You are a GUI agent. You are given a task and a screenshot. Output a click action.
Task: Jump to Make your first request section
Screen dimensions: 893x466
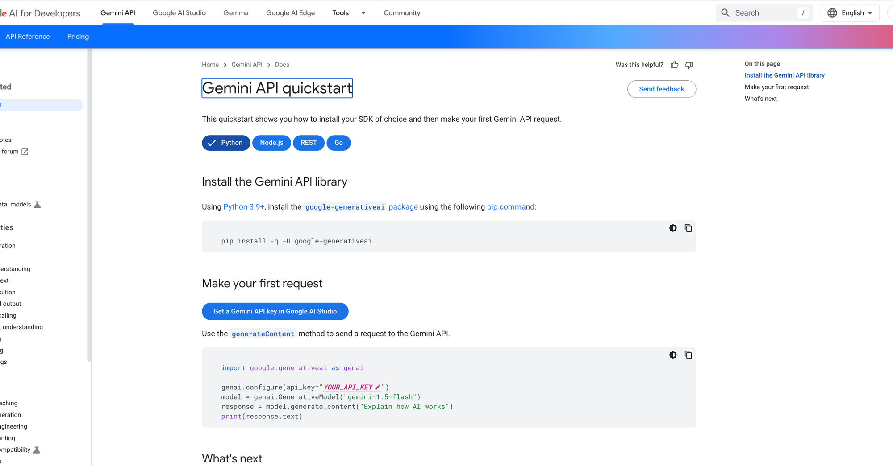[776, 87]
